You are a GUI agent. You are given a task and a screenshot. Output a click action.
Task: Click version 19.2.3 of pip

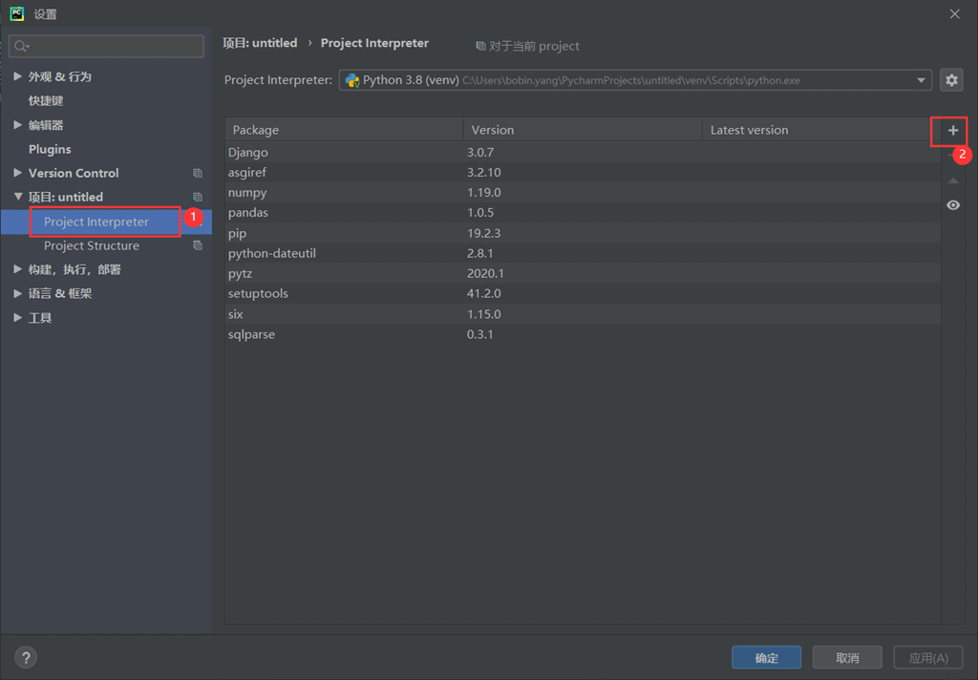[484, 233]
